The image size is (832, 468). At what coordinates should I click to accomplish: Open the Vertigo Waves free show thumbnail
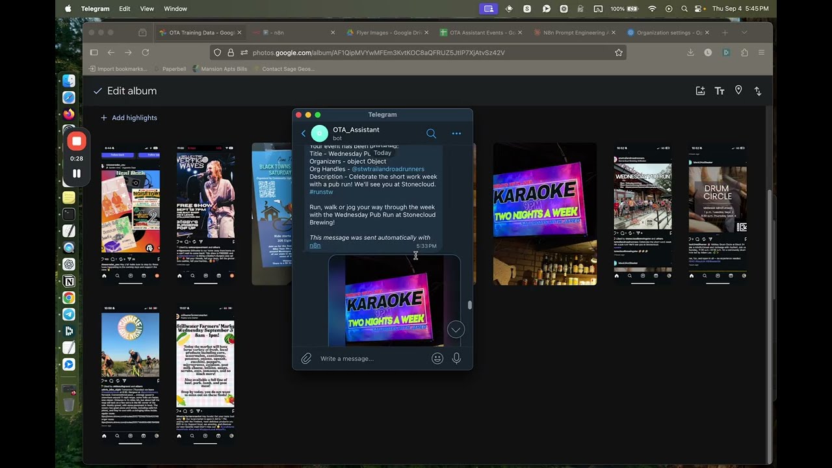click(x=205, y=214)
